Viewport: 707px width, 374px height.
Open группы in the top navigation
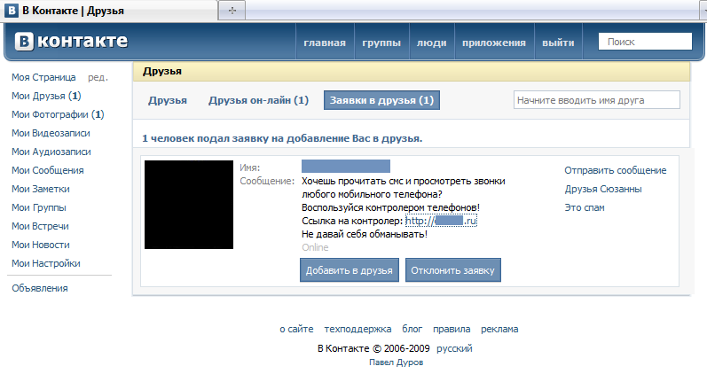[x=381, y=43]
